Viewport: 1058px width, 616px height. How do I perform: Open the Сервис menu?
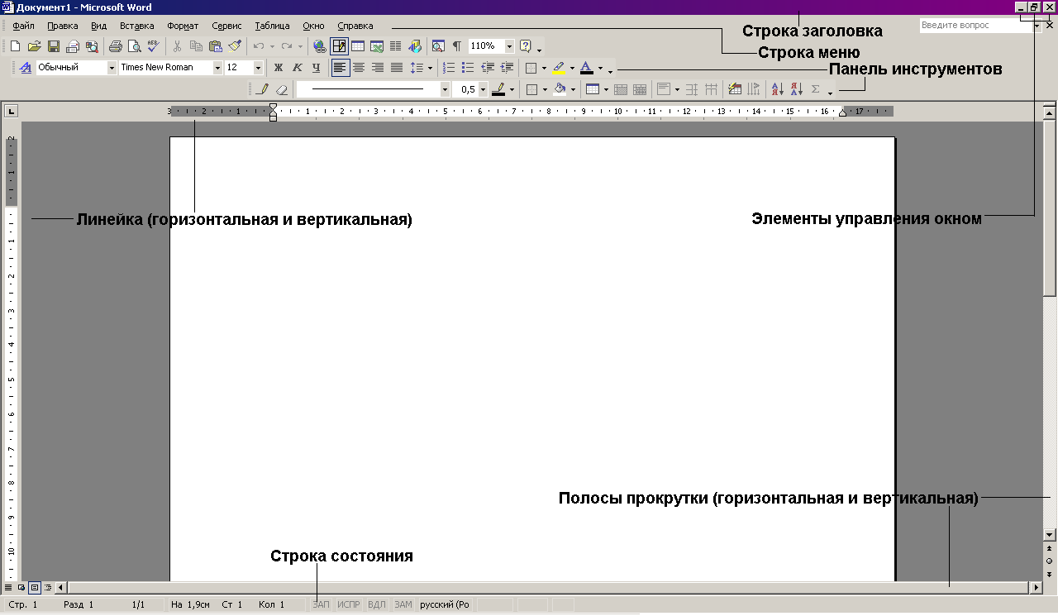(226, 26)
